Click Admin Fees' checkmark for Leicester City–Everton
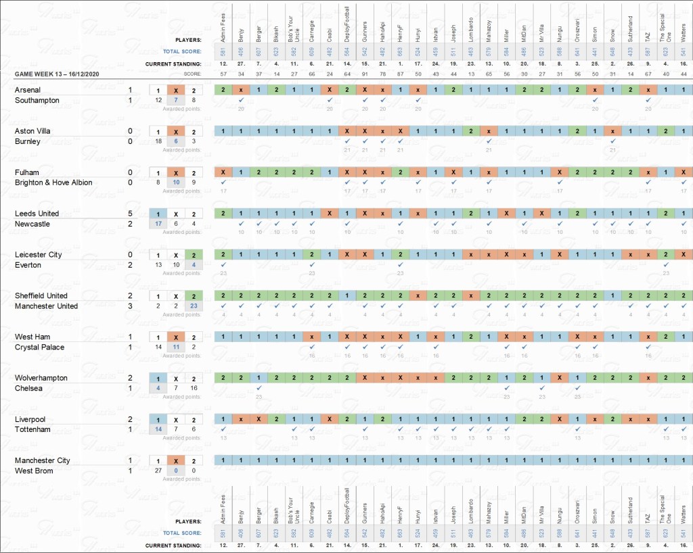The height and width of the screenshot is (553, 693). point(223,265)
